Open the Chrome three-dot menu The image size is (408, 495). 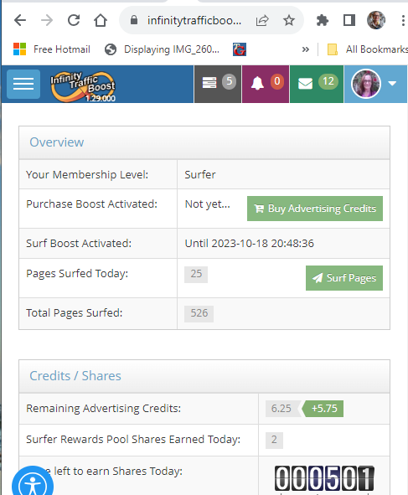click(403, 20)
